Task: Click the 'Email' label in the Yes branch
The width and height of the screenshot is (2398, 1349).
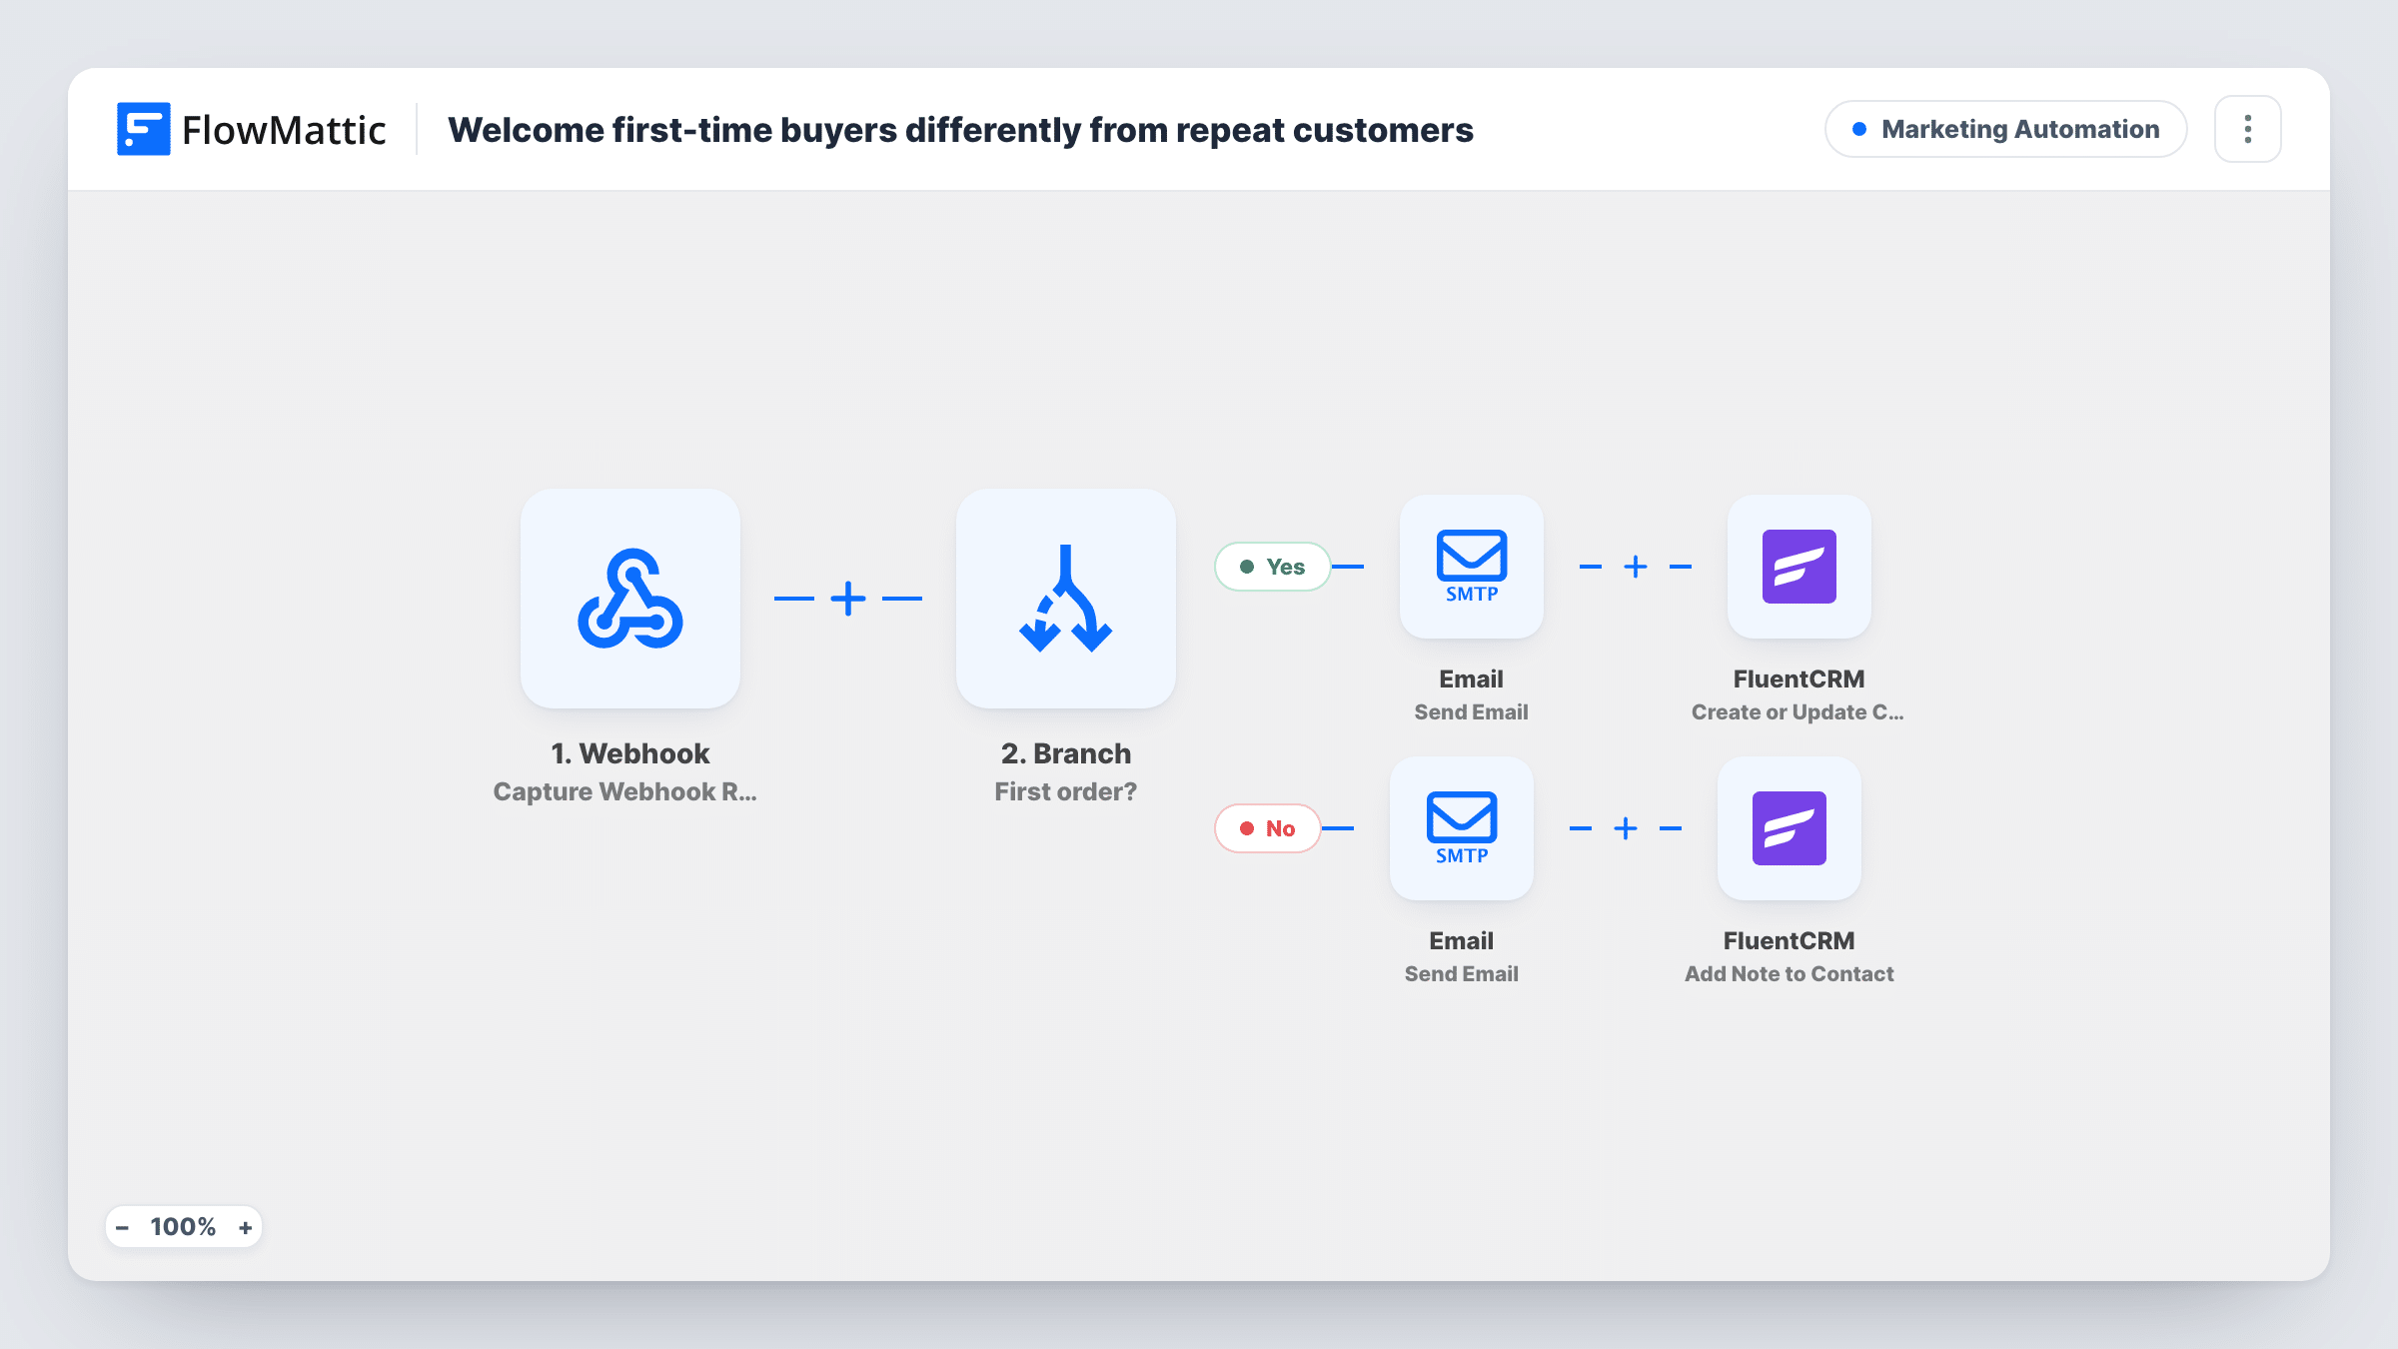Action: click(x=1472, y=678)
